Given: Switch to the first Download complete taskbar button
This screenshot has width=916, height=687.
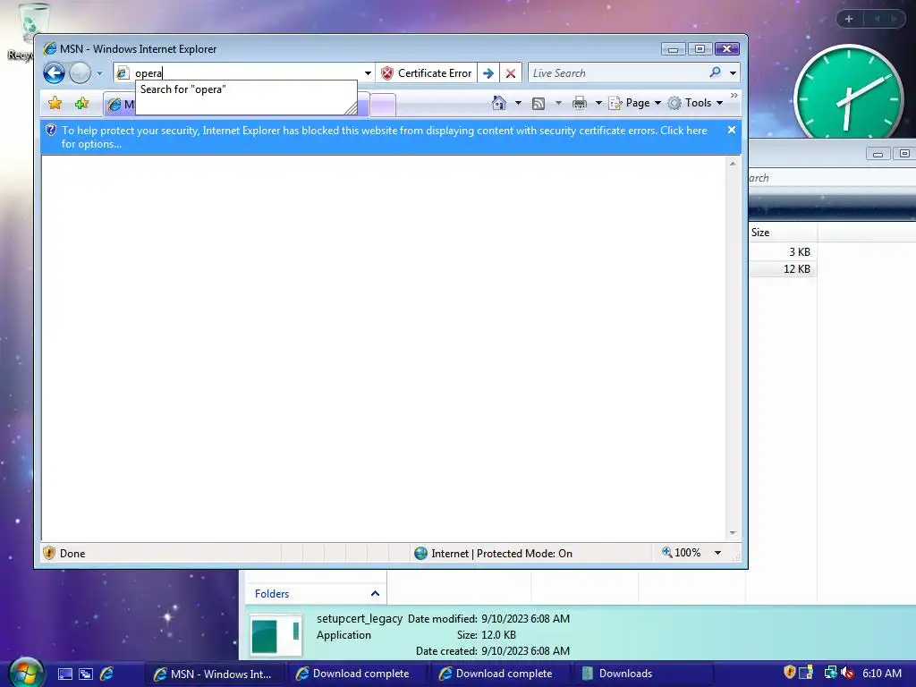Looking at the screenshot, I should (356, 674).
